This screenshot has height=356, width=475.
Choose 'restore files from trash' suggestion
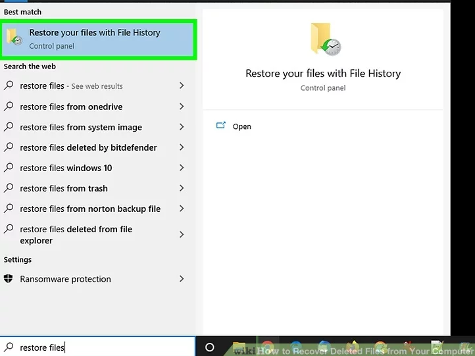[64, 188]
